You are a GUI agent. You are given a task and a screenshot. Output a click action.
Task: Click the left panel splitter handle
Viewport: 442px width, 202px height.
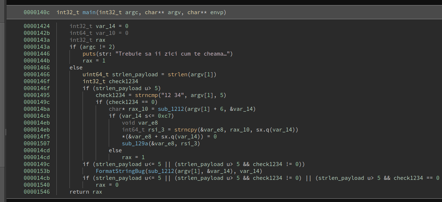pyautogui.click(x=5, y=132)
